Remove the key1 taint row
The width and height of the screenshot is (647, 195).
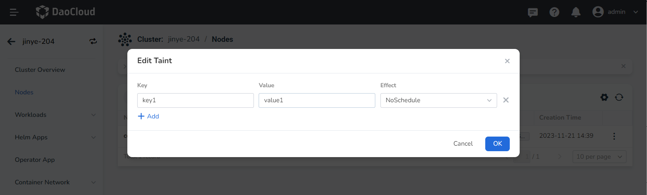(x=506, y=100)
